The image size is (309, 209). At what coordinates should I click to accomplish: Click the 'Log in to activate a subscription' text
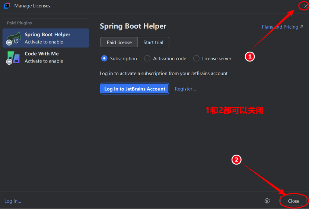point(163,73)
